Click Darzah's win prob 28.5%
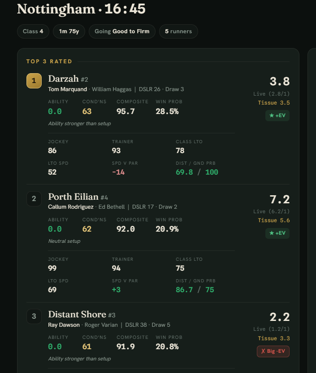The height and width of the screenshot is (373, 316). point(167,111)
